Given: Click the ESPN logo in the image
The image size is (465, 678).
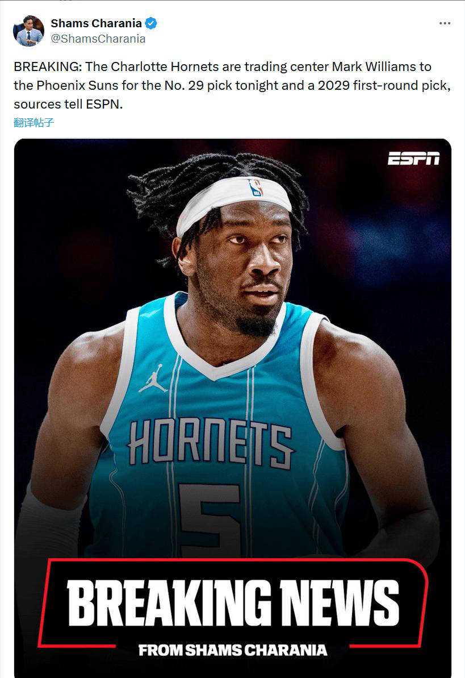Looking at the screenshot, I should (413, 158).
